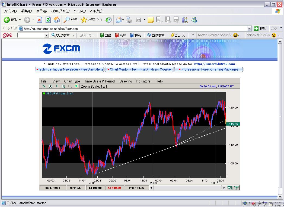Screen dimensions: 284x207
Task: Click the browser Refresh icon
Action: [48, 20]
